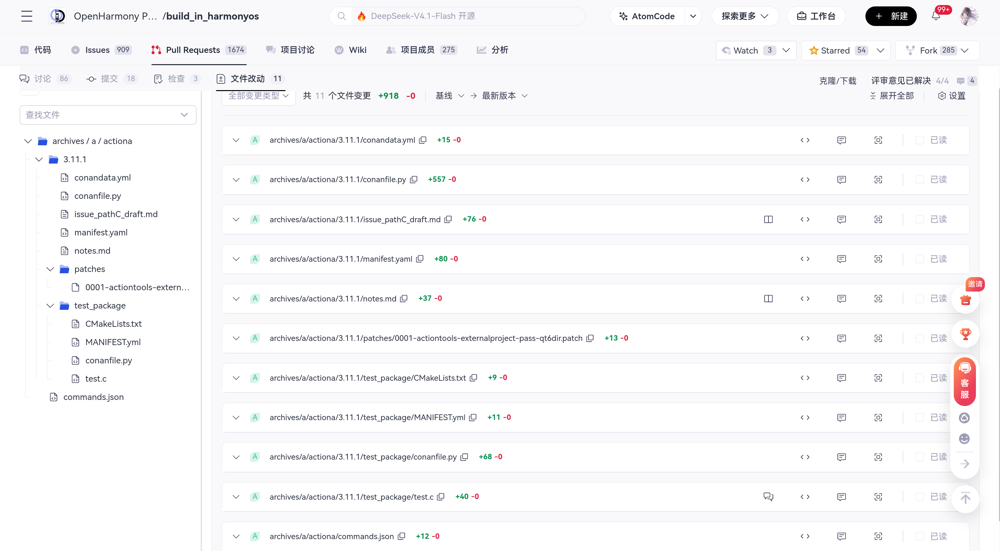1000x551 pixels.
Task: Open diff 设置 settings
Action: [x=952, y=96]
